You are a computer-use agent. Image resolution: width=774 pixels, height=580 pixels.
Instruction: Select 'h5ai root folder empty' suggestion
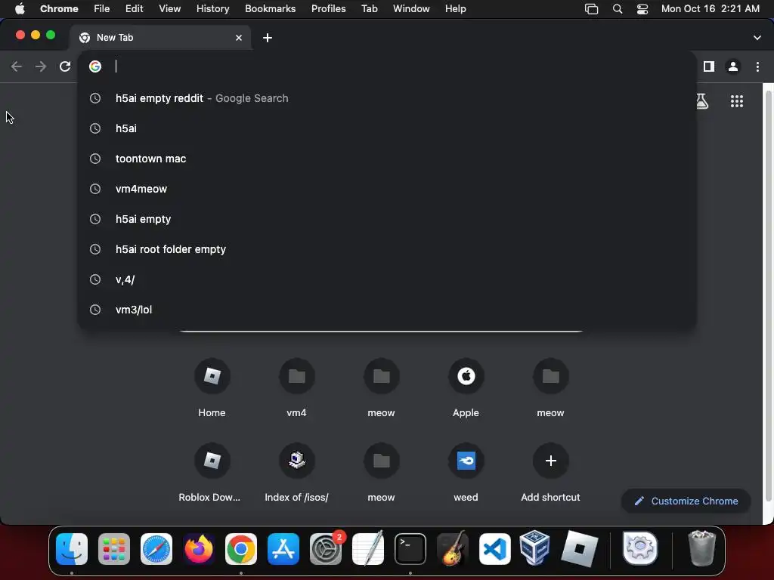[387, 249]
